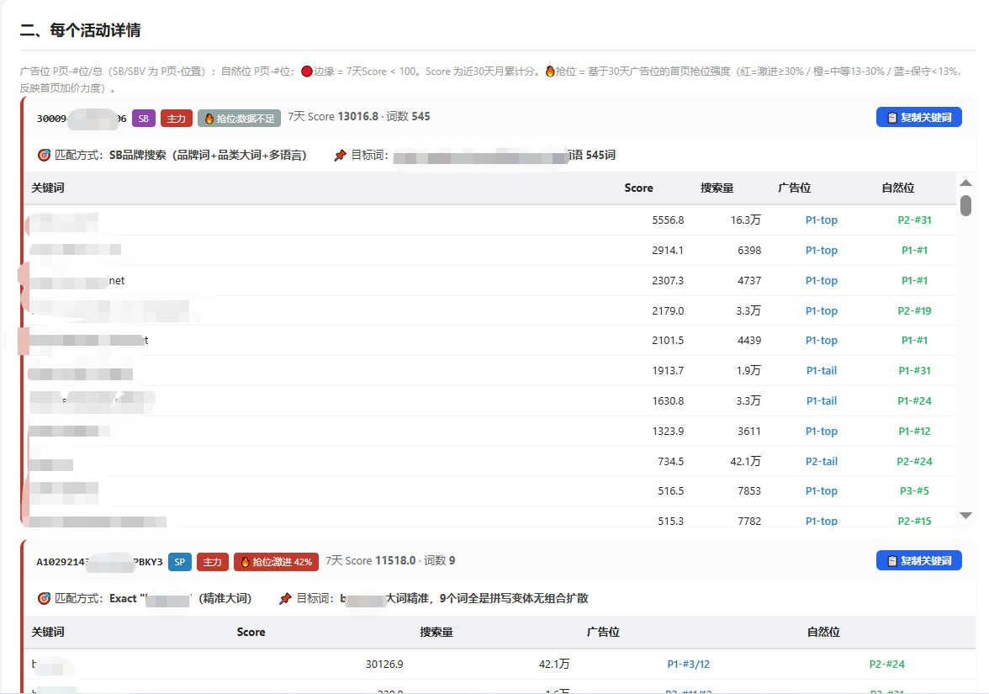The width and height of the screenshot is (989, 694).
Task: Click search volume 7853
Action: point(749,491)
